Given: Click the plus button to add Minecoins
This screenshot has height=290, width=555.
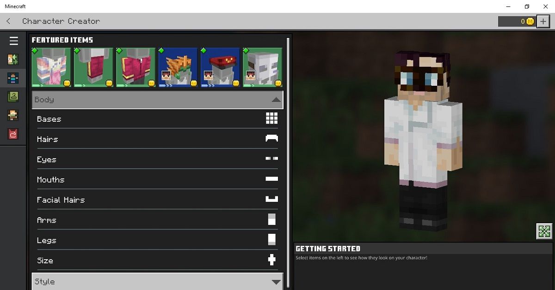Looking at the screenshot, I should pyautogui.click(x=543, y=21).
